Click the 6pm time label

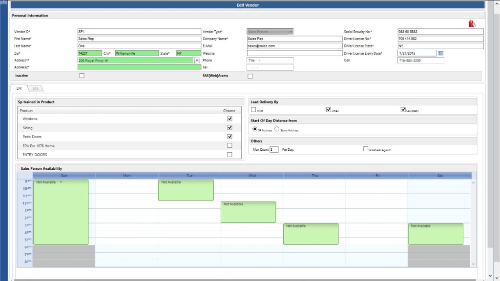pyautogui.click(x=28, y=247)
